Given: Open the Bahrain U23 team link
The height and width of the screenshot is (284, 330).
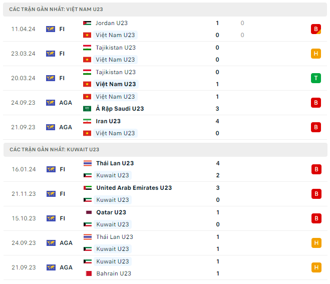Looking at the screenshot, I should tap(113, 273).
